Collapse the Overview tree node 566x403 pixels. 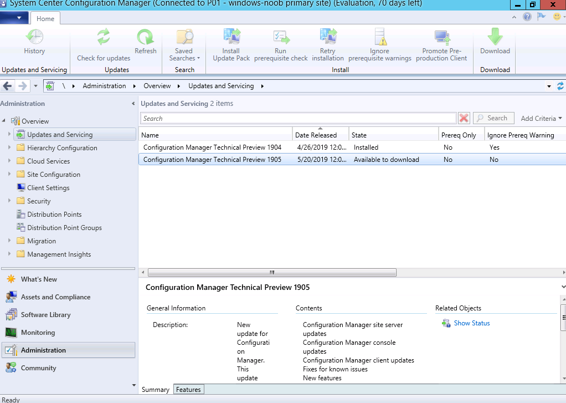[x=4, y=120]
